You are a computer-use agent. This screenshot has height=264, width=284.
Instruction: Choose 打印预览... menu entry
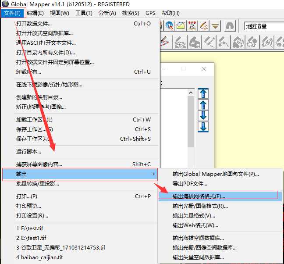coord(81,206)
